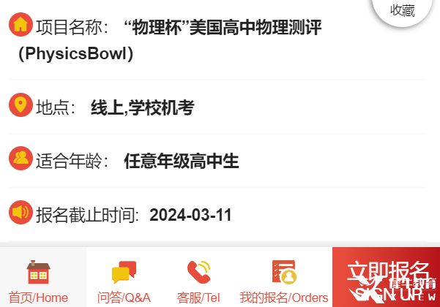Click the location pin icon beside 地点
The width and height of the screenshot is (440, 307).
[x=20, y=105]
